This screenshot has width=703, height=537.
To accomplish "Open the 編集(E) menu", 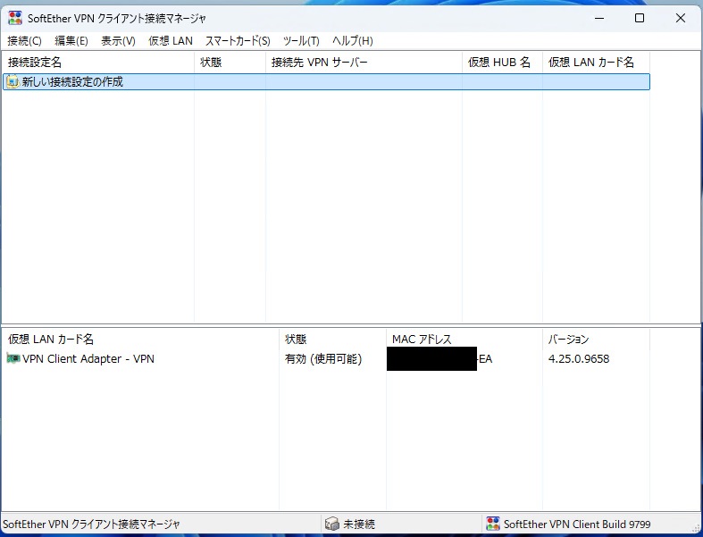I will pos(71,41).
